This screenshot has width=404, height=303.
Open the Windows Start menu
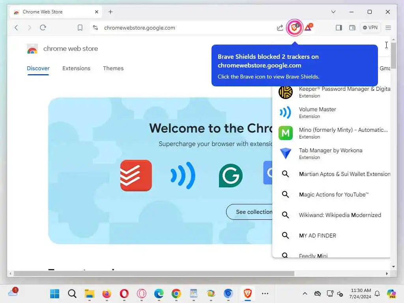[x=54, y=294]
